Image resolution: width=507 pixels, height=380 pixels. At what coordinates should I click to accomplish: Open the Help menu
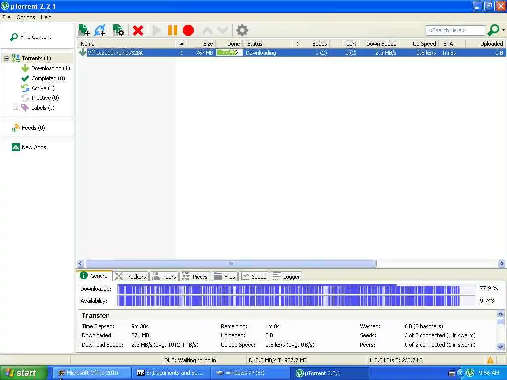(x=46, y=17)
